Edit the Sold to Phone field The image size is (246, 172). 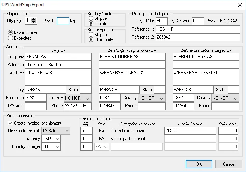tap(152, 106)
